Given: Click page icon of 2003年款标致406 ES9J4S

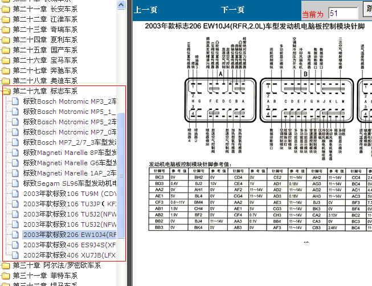Looking at the screenshot, I should pos(15,245).
